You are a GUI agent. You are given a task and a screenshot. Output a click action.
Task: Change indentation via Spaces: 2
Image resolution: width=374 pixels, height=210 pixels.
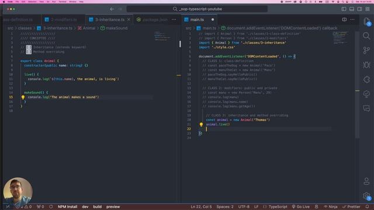(225, 206)
